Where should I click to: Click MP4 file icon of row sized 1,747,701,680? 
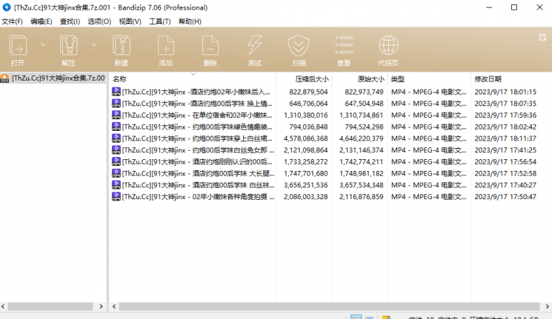tap(116, 173)
